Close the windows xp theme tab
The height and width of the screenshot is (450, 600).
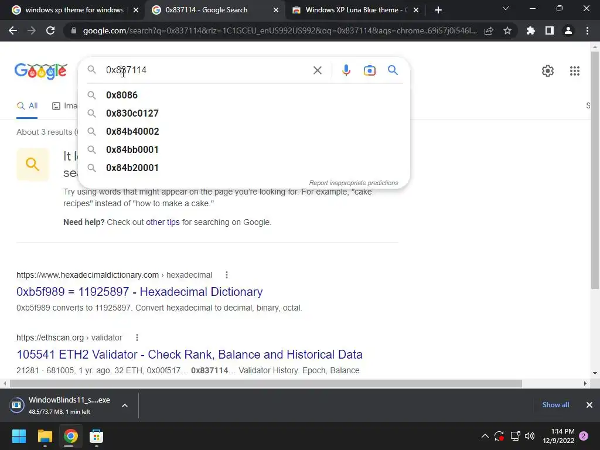pyautogui.click(x=136, y=10)
